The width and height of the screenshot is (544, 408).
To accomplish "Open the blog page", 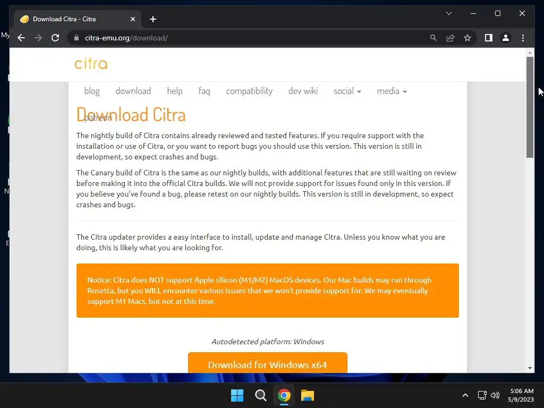I will pos(92,91).
